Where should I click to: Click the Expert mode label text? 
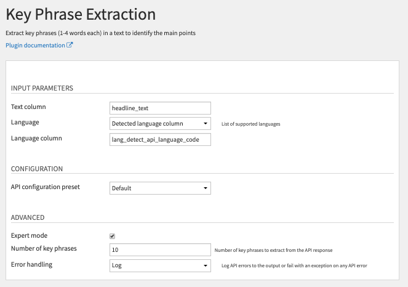pyautogui.click(x=29, y=235)
